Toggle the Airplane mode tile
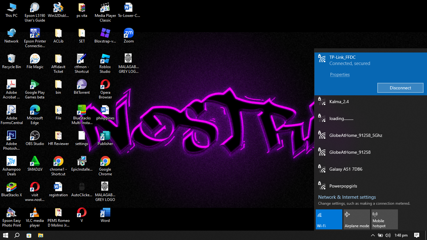Screen dimensions: 427x240 [357, 219]
